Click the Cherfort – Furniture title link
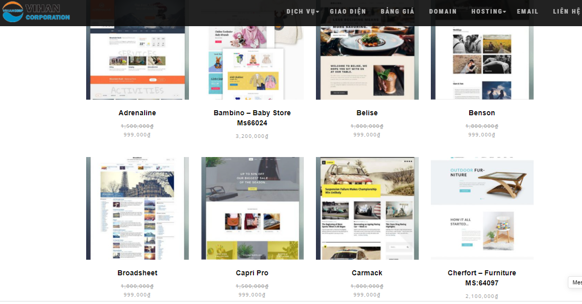This screenshot has height=304, width=582. 482,278
